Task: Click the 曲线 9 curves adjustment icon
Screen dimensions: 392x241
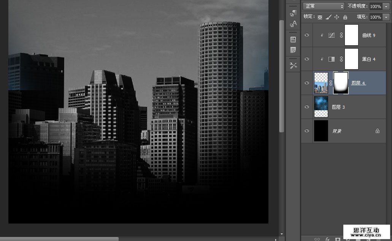Action: click(x=332, y=35)
